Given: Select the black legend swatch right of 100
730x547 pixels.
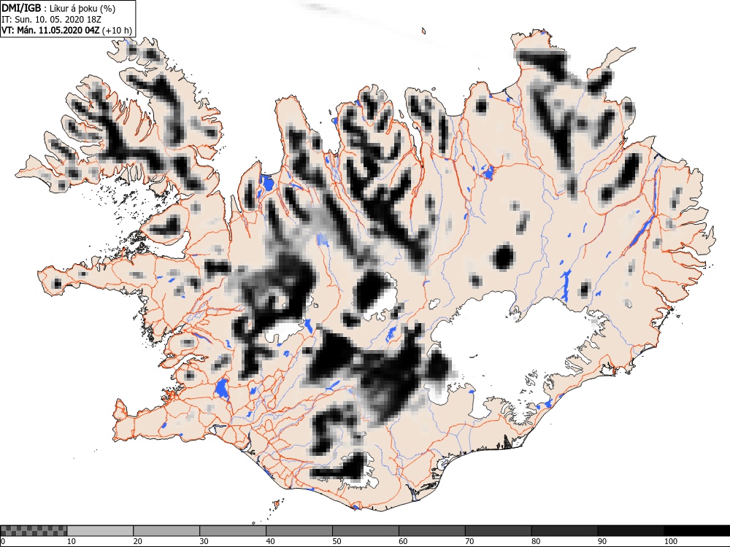Looking at the screenshot, I should pyautogui.click(x=696, y=531).
